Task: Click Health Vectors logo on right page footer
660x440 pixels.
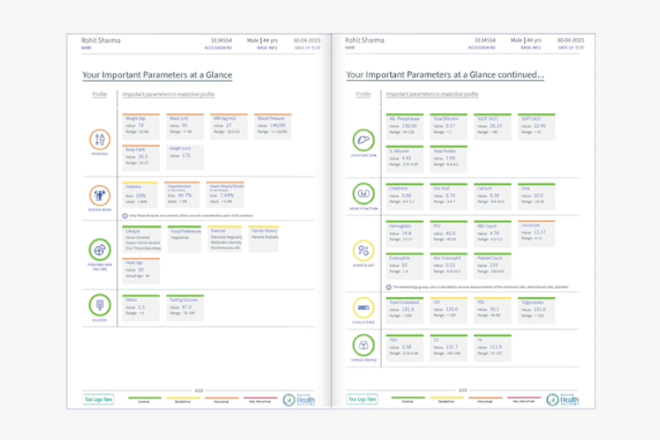Action: [563, 400]
